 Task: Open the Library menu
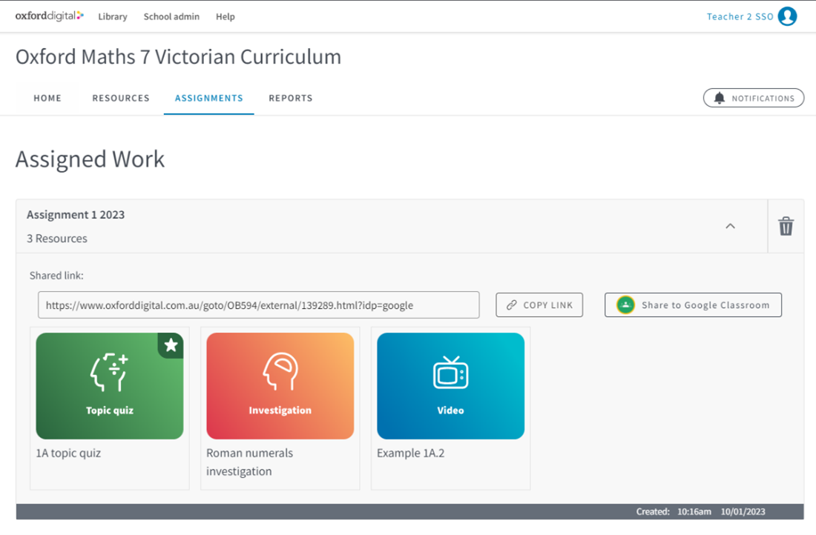[113, 16]
